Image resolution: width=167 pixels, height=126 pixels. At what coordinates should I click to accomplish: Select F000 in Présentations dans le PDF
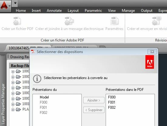[112, 97]
